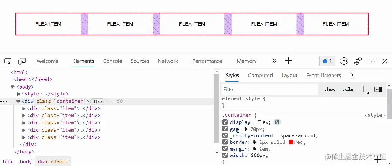Click the Styles pane vertical scrollbar

(x=389, y=103)
